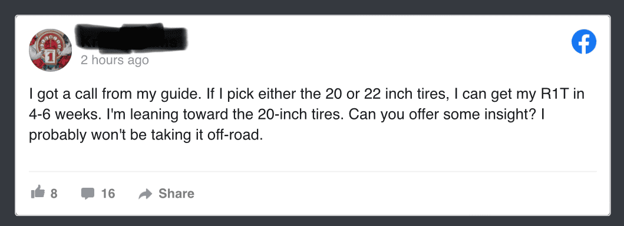Click the share arrow icon
The height and width of the screenshot is (226, 624).
coord(146,194)
